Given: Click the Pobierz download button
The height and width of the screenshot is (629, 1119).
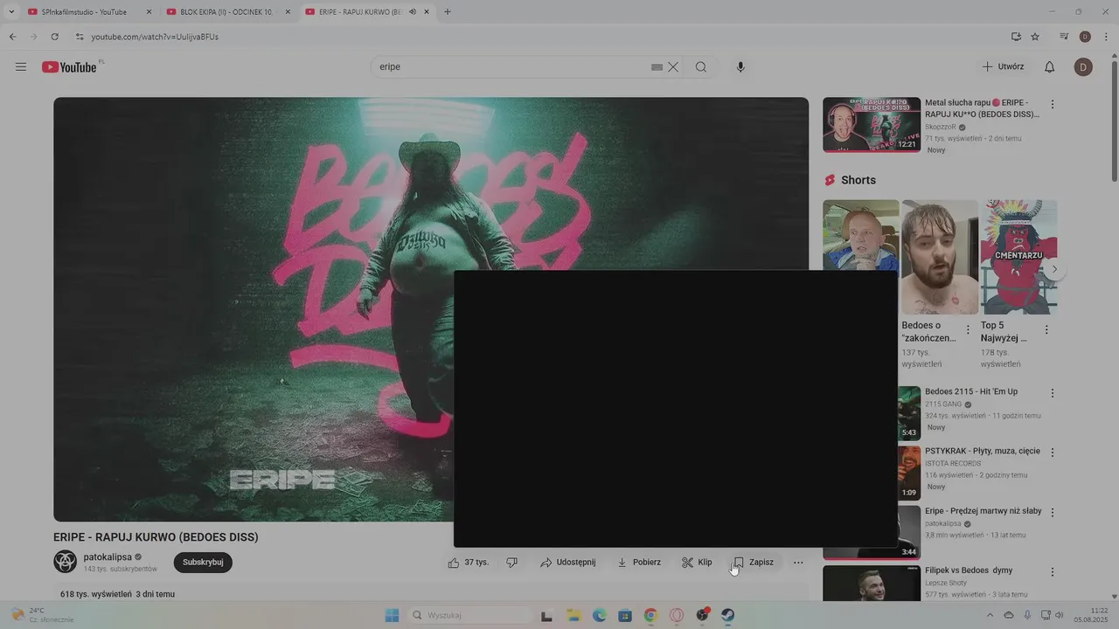Looking at the screenshot, I should pyautogui.click(x=638, y=563).
